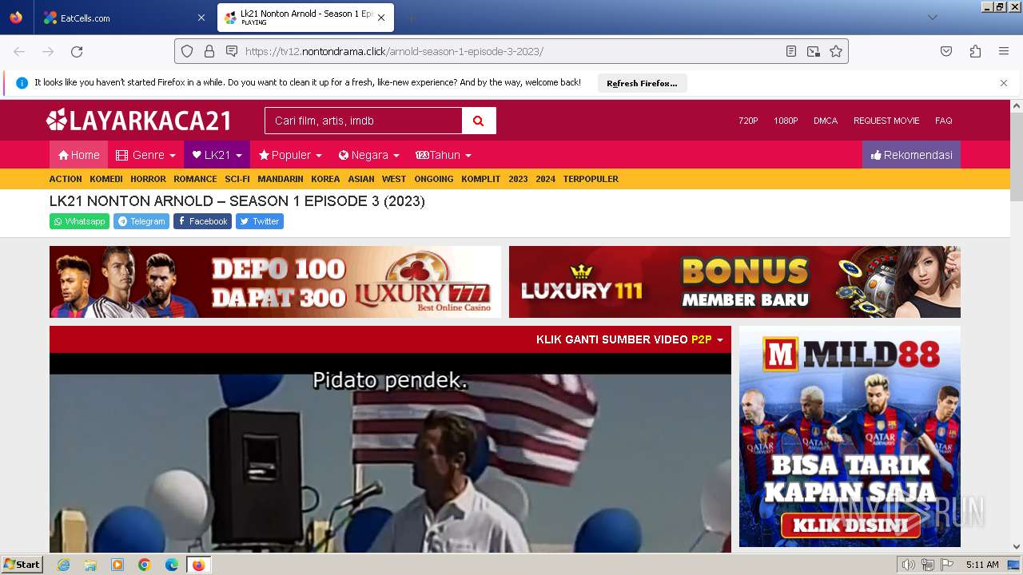This screenshot has height=575, width=1023.
Task: Open the 2024 year link
Action: point(546,179)
